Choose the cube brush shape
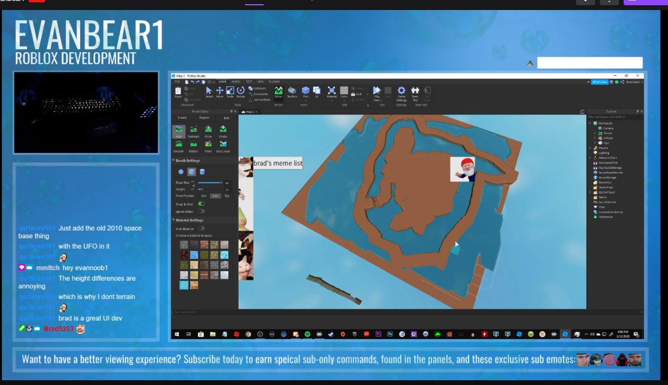 click(191, 172)
